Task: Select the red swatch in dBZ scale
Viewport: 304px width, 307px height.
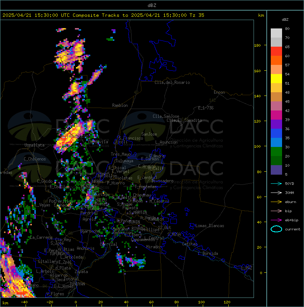Action: (x=276, y=51)
